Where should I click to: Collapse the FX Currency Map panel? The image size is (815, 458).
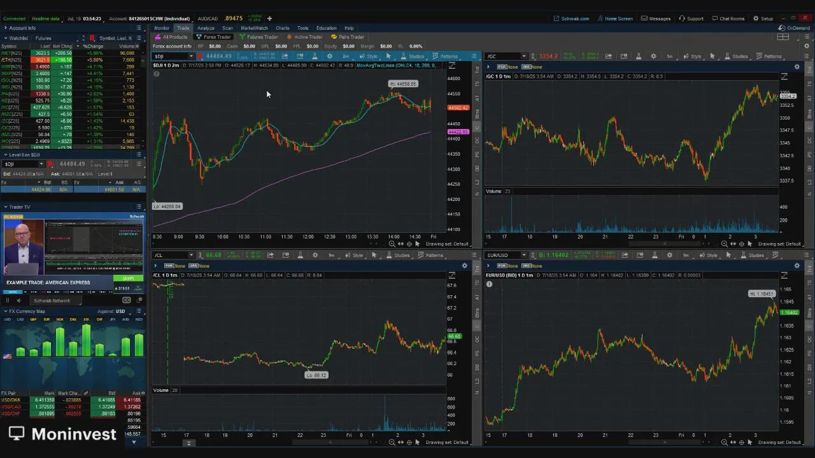pos(5,311)
